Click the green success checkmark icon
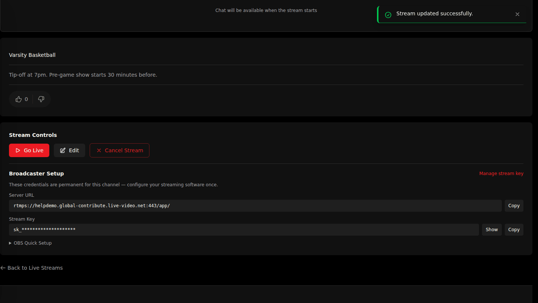The width and height of the screenshot is (538, 303). click(388, 15)
